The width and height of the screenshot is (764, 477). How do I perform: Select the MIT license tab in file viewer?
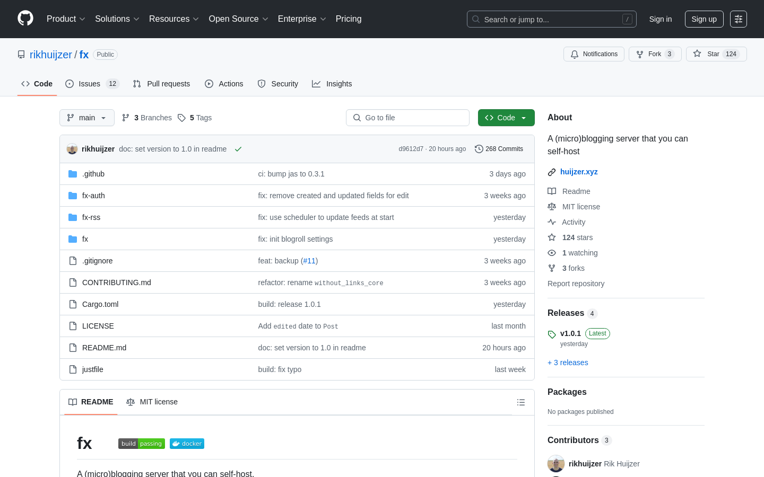152,402
